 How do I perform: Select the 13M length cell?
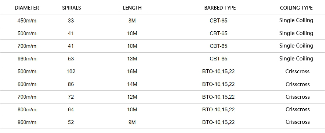(x=132, y=59)
